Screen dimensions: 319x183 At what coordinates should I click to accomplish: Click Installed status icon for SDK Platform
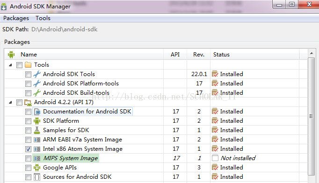pos(215,121)
